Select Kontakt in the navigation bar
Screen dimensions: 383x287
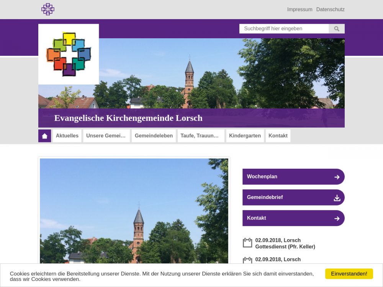tap(278, 136)
